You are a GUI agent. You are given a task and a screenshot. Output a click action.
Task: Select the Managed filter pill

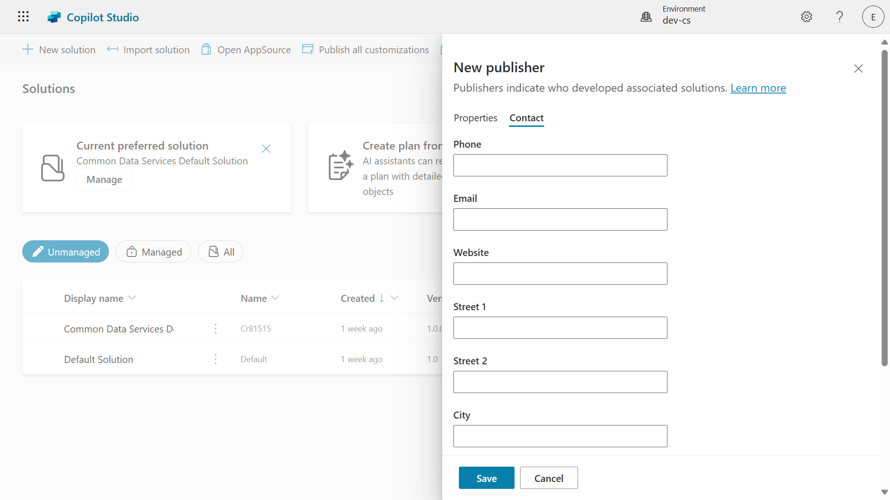pos(153,252)
